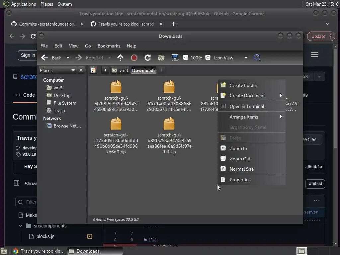This screenshot has width=340, height=255.
Task: Select Desktop in the Places sidebar
Action: tap(59, 95)
